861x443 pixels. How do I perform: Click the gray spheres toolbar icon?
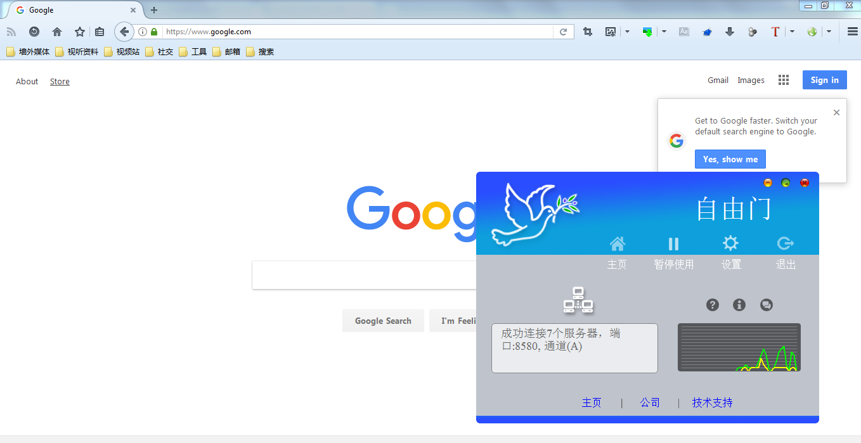click(x=753, y=32)
